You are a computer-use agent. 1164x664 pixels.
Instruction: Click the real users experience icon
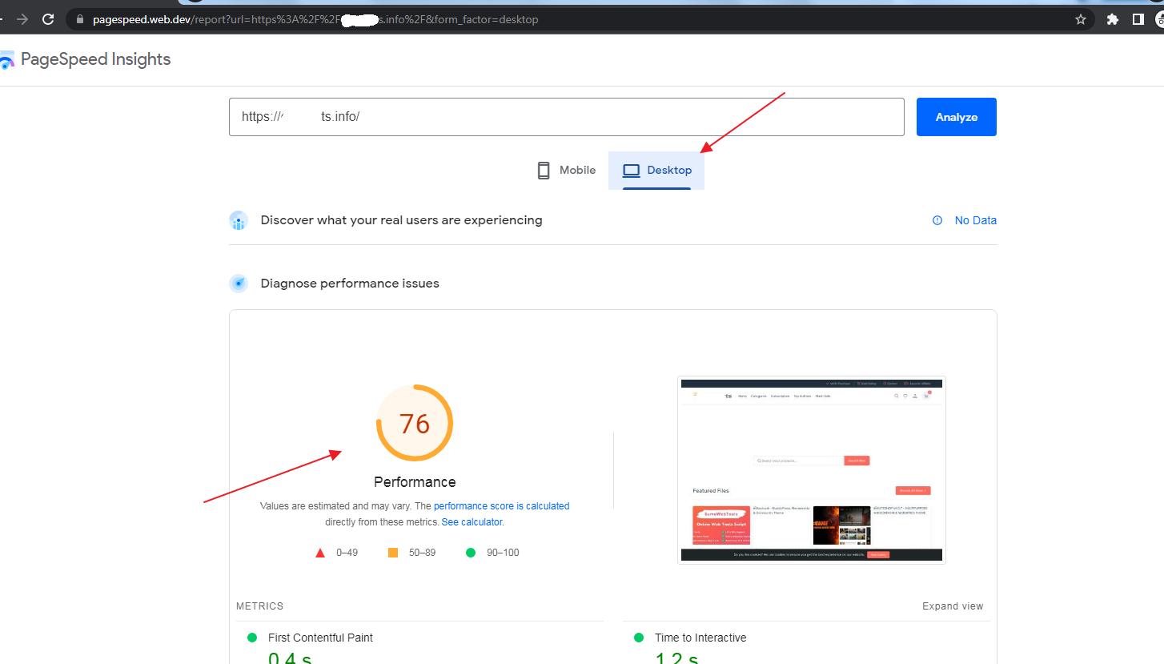pos(239,220)
